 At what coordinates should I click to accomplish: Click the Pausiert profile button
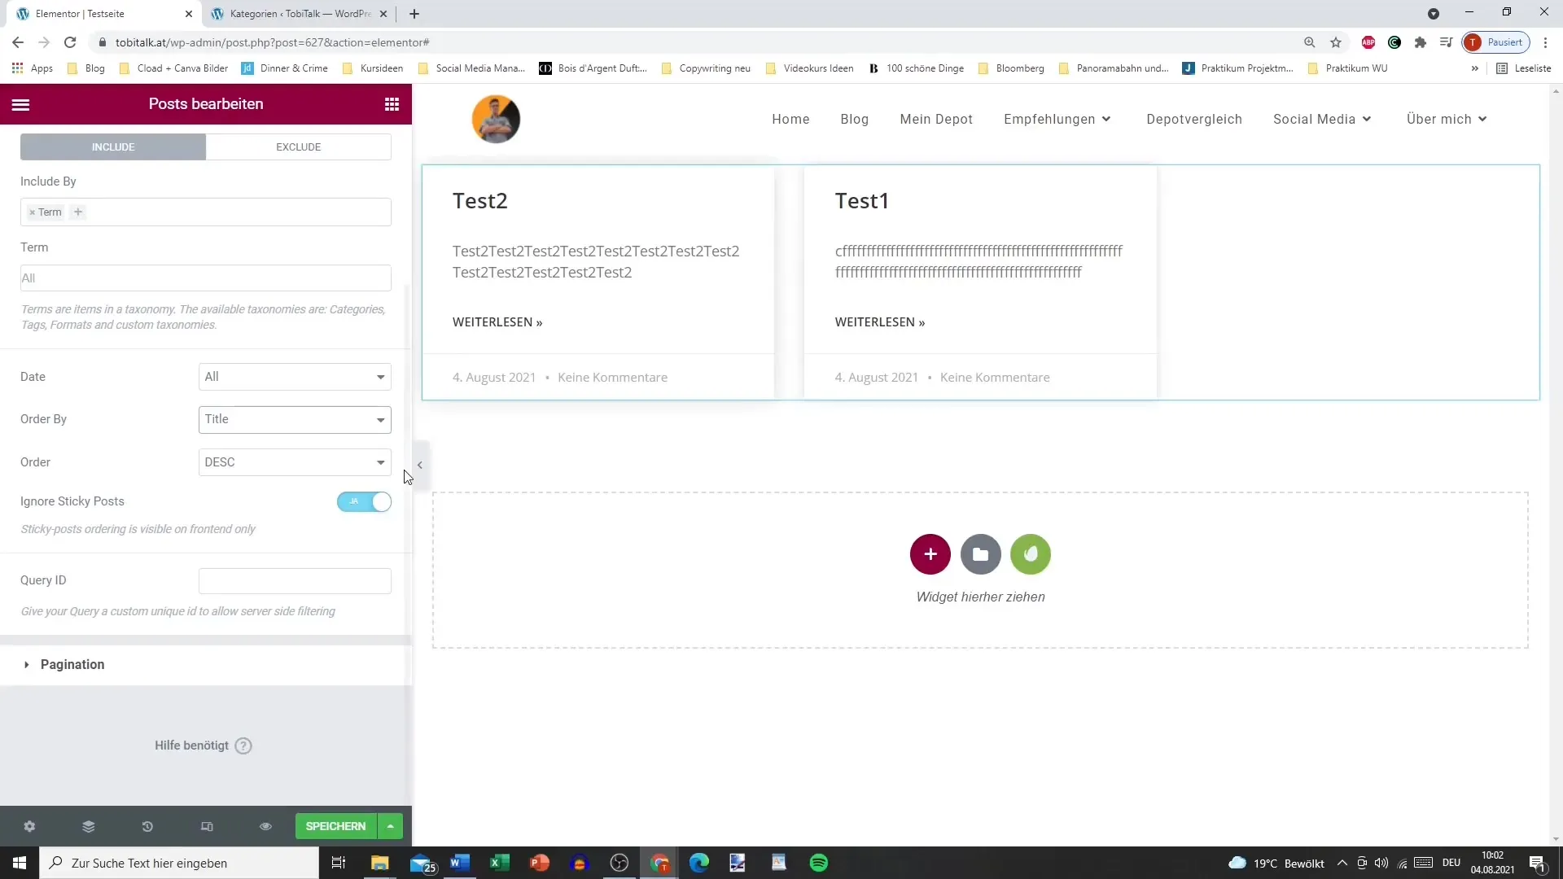pyautogui.click(x=1496, y=42)
